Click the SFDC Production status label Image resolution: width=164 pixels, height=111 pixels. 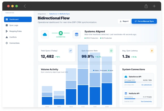click(91, 38)
